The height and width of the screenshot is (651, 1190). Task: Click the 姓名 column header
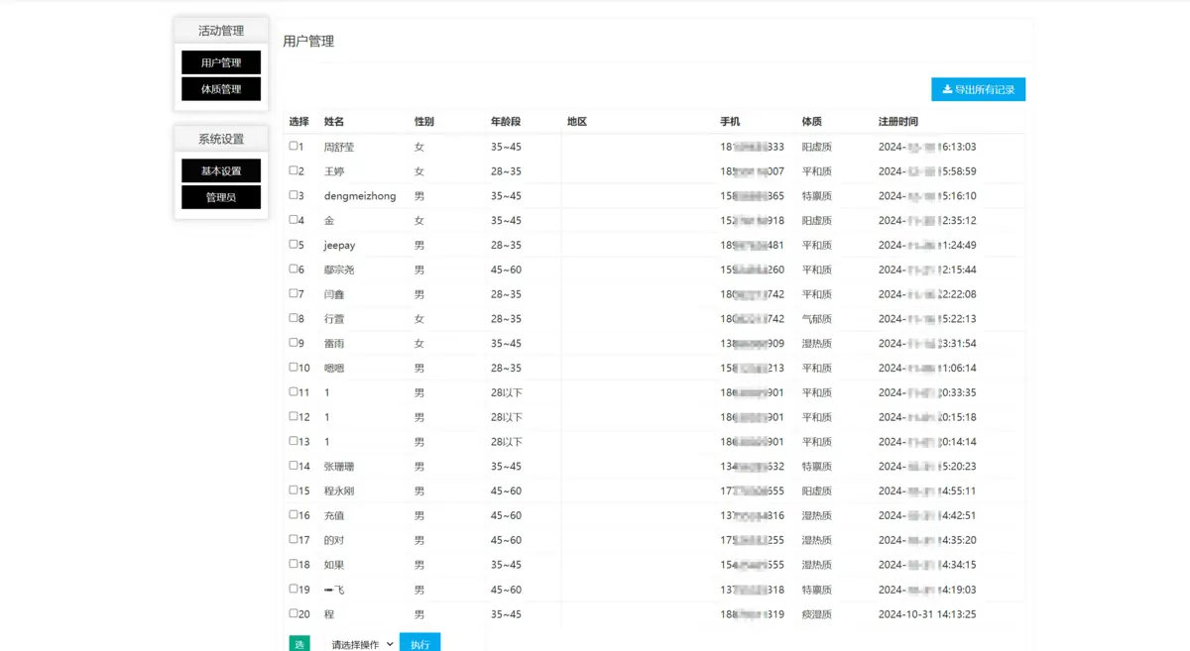click(x=334, y=122)
